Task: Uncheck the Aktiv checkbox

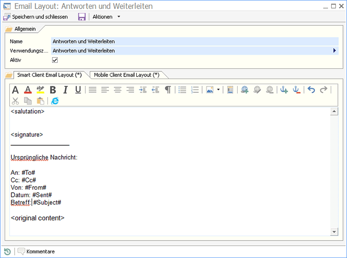Action: pyautogui.click(x=55, y=60)
